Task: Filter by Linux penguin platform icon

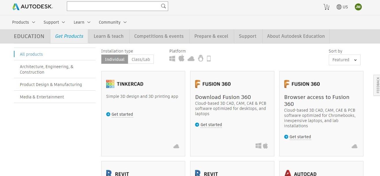Action: (x=201, y=59)
